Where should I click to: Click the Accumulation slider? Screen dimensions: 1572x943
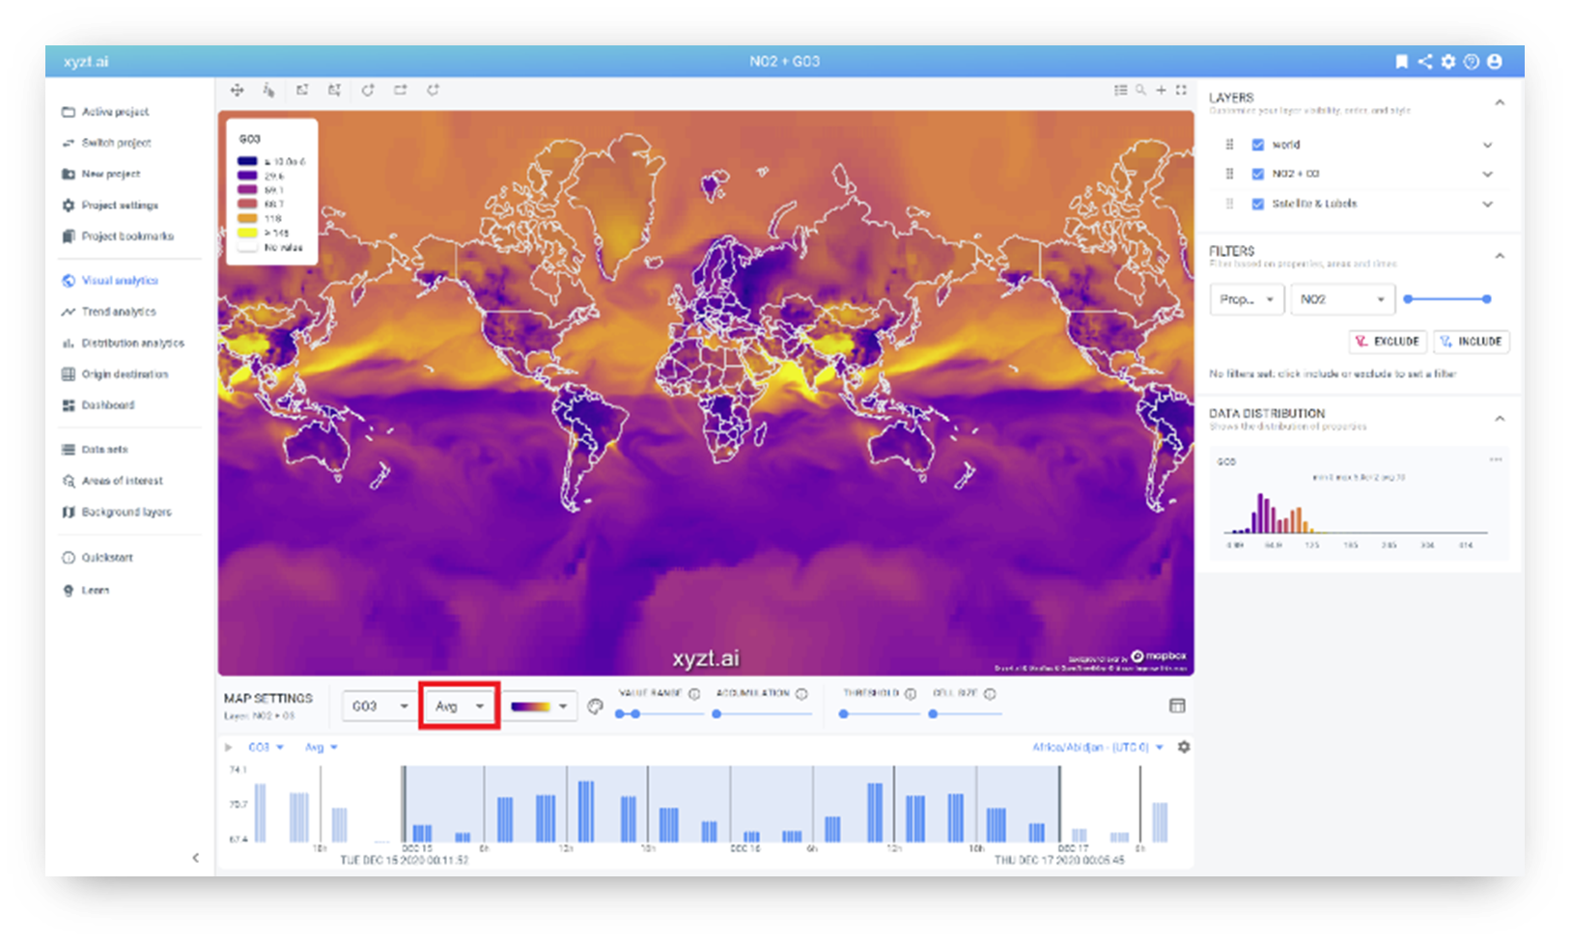(760, 714)
